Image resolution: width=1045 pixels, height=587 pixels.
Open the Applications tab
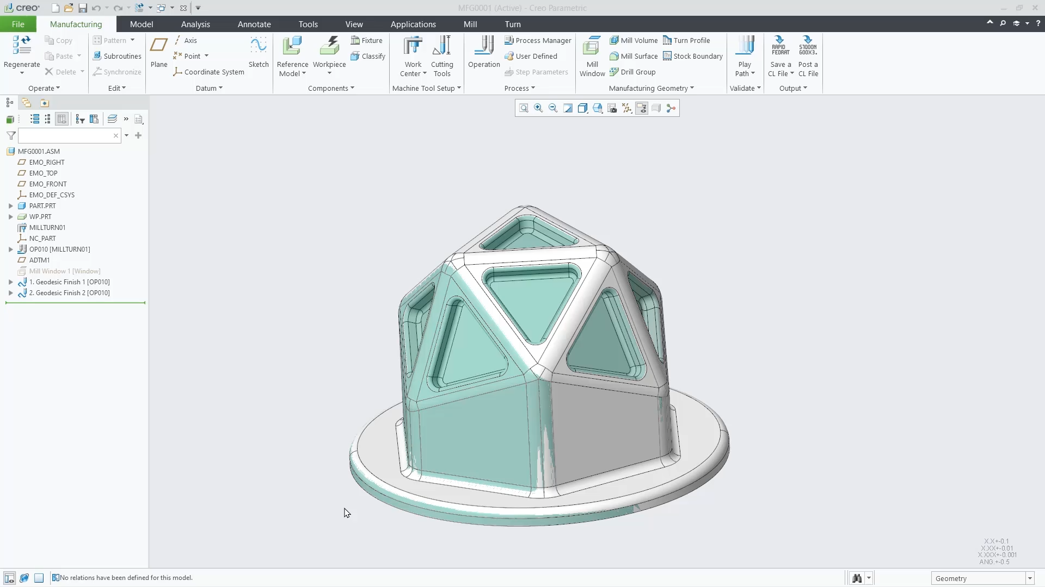pos(413,24)
